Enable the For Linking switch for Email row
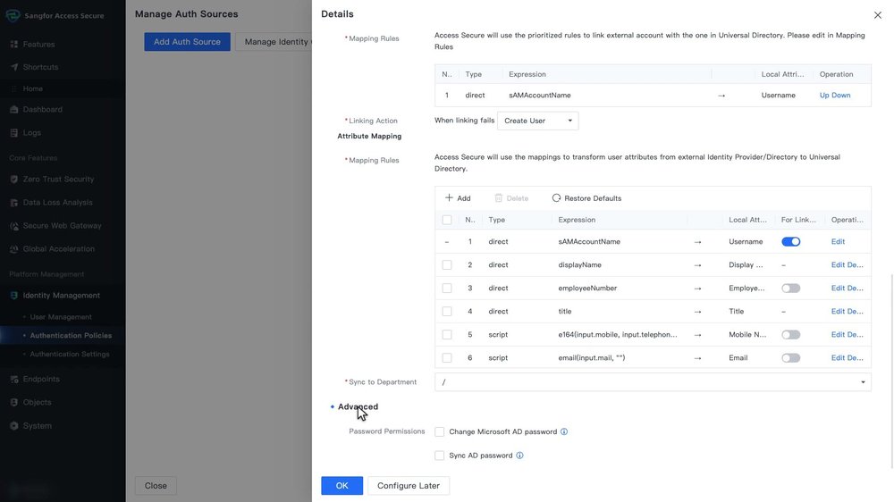Viewport: 894px width, 502px height. [x=791, y=358]
